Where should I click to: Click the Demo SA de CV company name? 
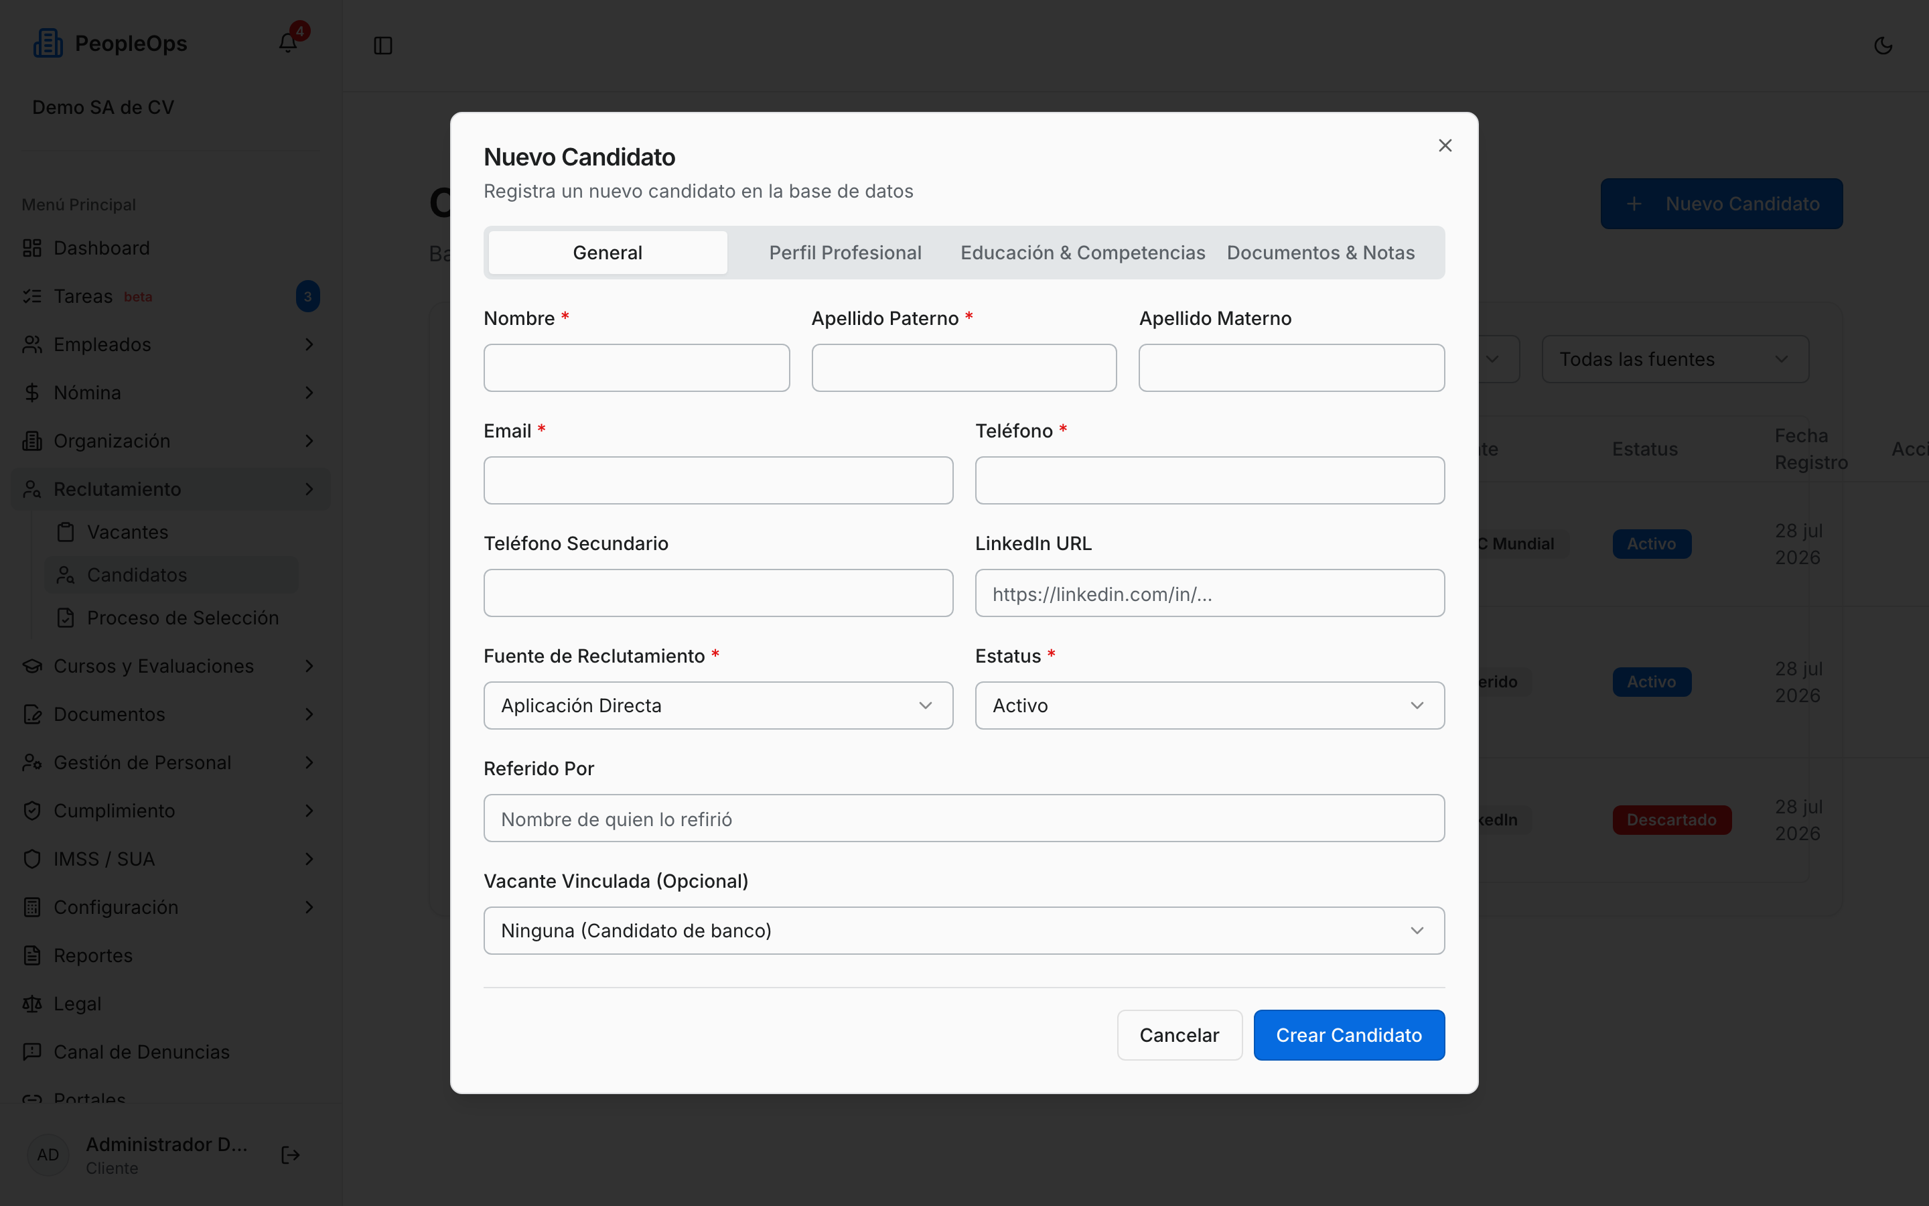coord(103,107)
